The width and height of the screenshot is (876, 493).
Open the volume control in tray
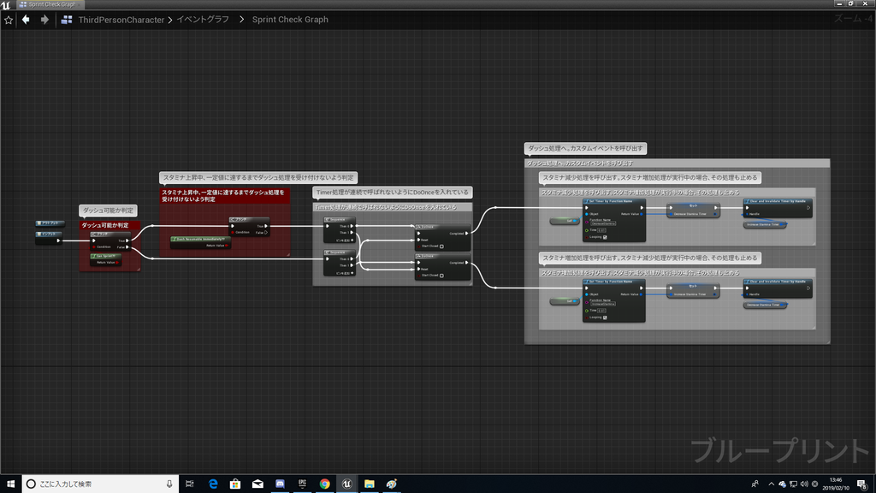pos(804,484)
